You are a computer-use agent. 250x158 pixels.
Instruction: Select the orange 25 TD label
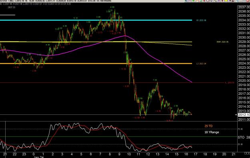pyautogui.click(x=208, y=126)
